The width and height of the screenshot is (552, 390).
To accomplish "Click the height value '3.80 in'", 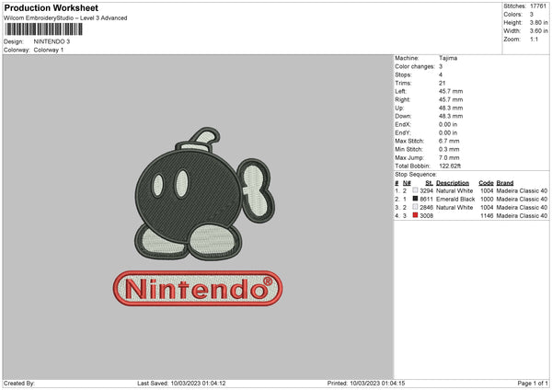I will pos(538,22).
